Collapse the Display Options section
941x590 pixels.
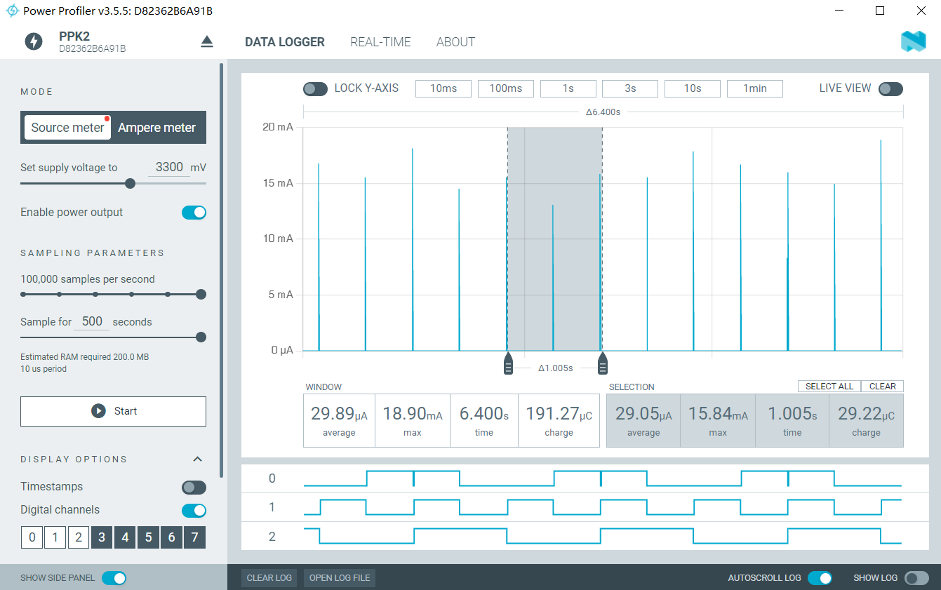pyautogui.click(x=198, y=460)
